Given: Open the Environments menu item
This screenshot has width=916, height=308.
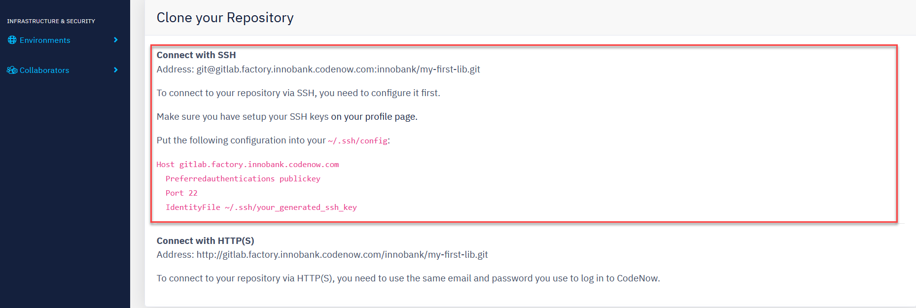Looking at the screenshot, I should (63, 40).
